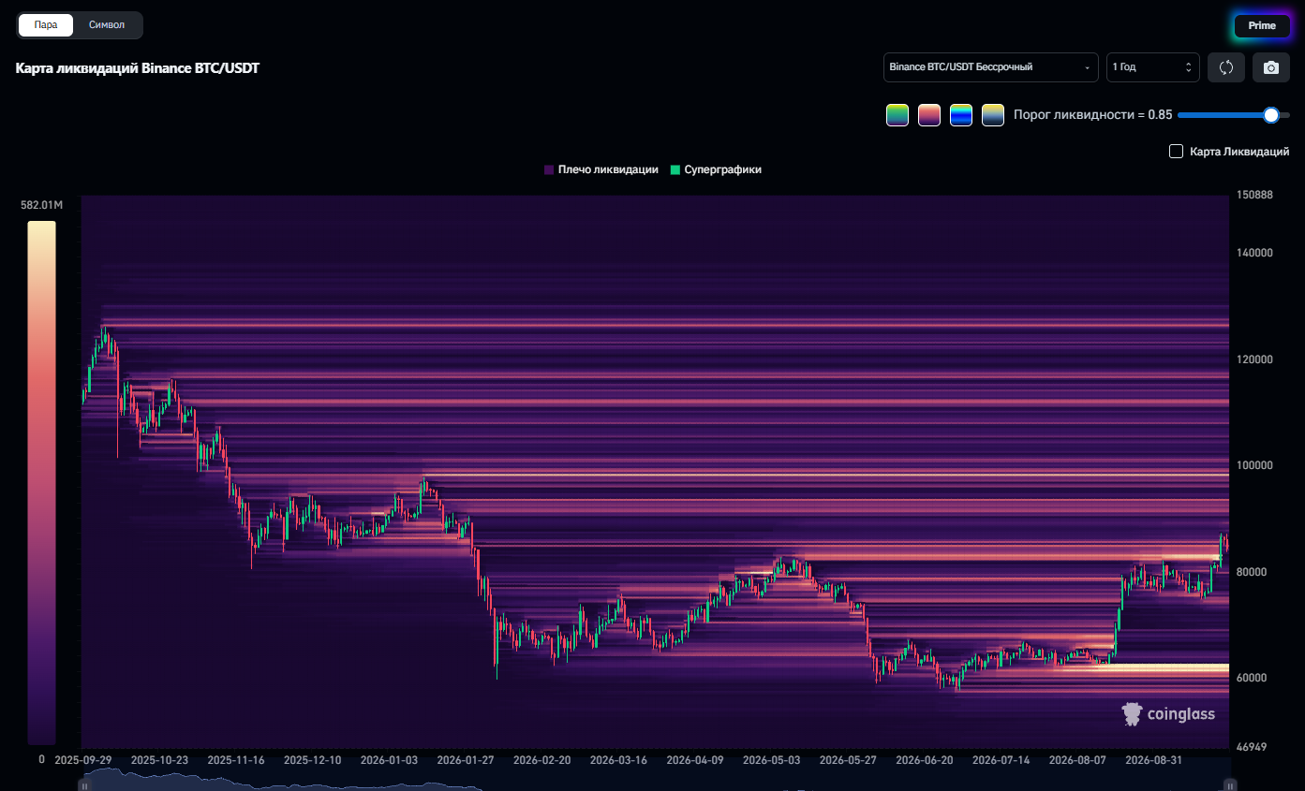Screen dimensions: 1305x791
Task: Select the beige-navy color theme swatch
Action: (x=993, y=115)
